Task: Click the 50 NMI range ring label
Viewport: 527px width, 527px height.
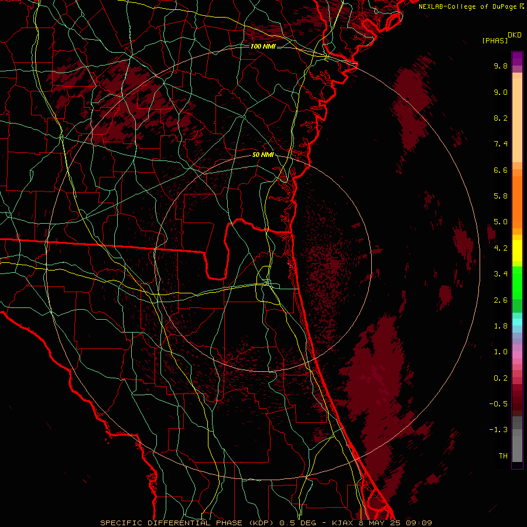Action: (263, 155)
